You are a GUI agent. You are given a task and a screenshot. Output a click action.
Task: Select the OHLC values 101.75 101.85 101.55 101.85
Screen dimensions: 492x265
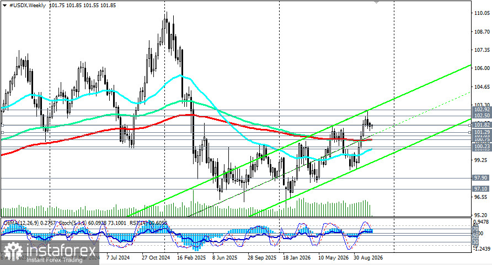click(83, 6)
